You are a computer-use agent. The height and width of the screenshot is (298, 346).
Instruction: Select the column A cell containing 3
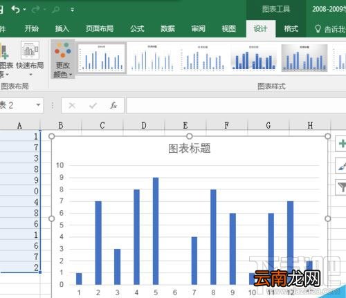click(20, 158)
